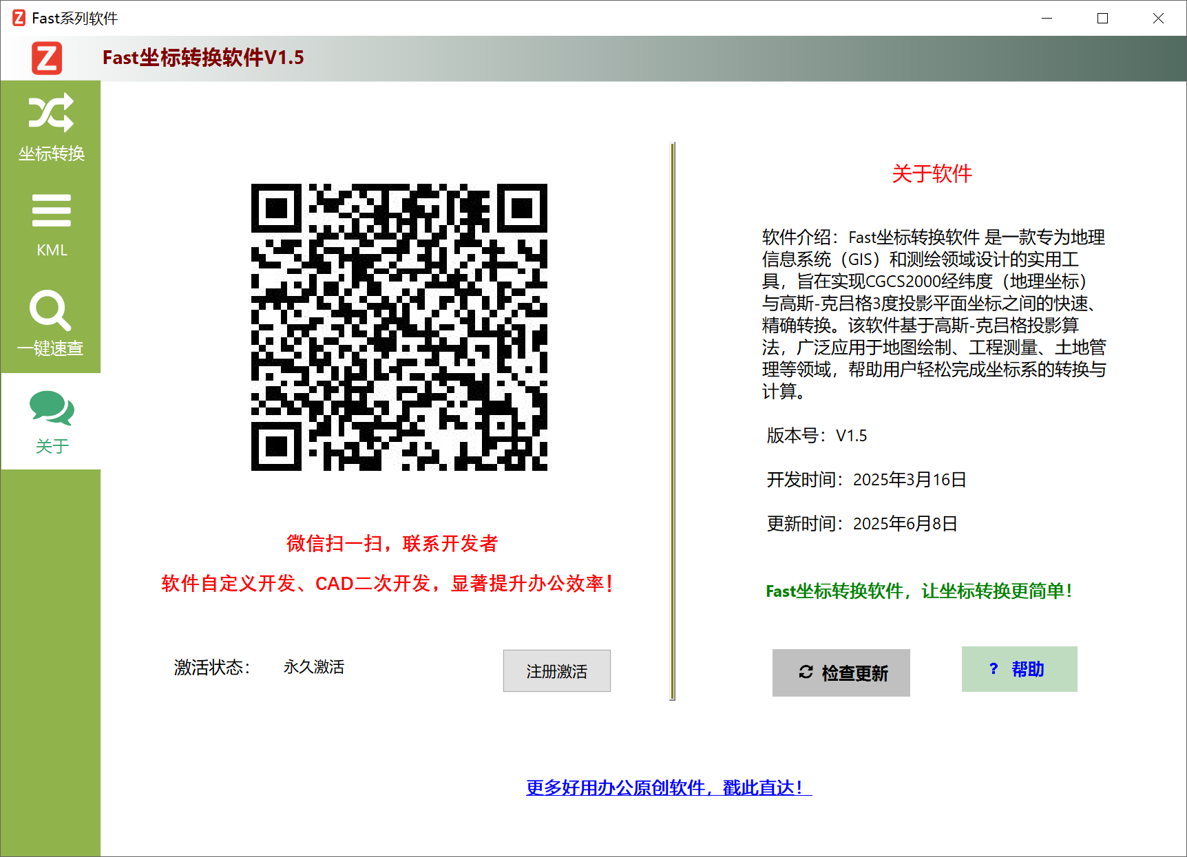Switch to the KML page
The image size is (1187, 857).
[x=51, y=226]
